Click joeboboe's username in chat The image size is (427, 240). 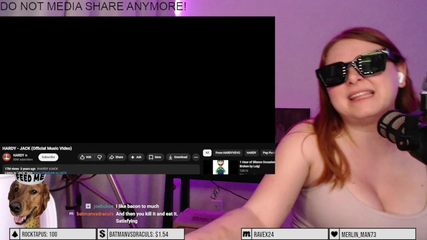(103, 206)
